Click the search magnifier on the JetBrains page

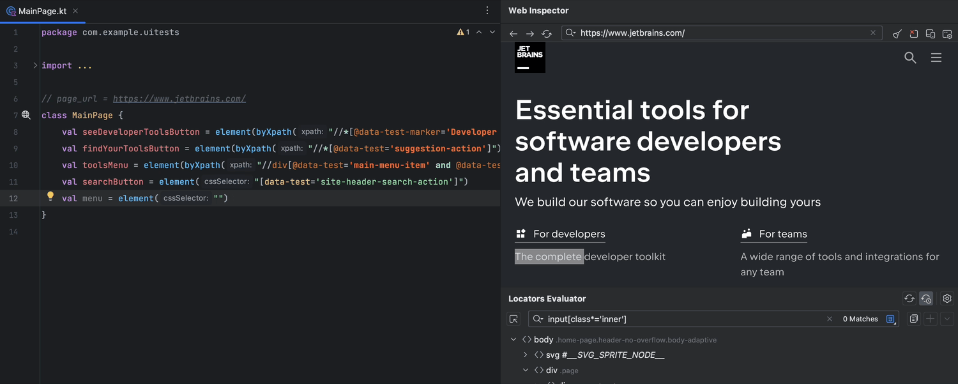click(910, 58)
